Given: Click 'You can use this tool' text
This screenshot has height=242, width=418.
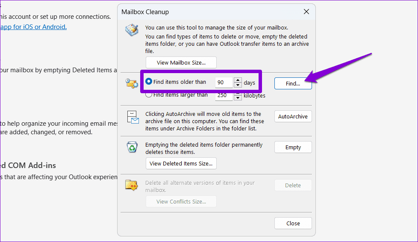Looking at the screenshot, I should click(x=217, y=27).
